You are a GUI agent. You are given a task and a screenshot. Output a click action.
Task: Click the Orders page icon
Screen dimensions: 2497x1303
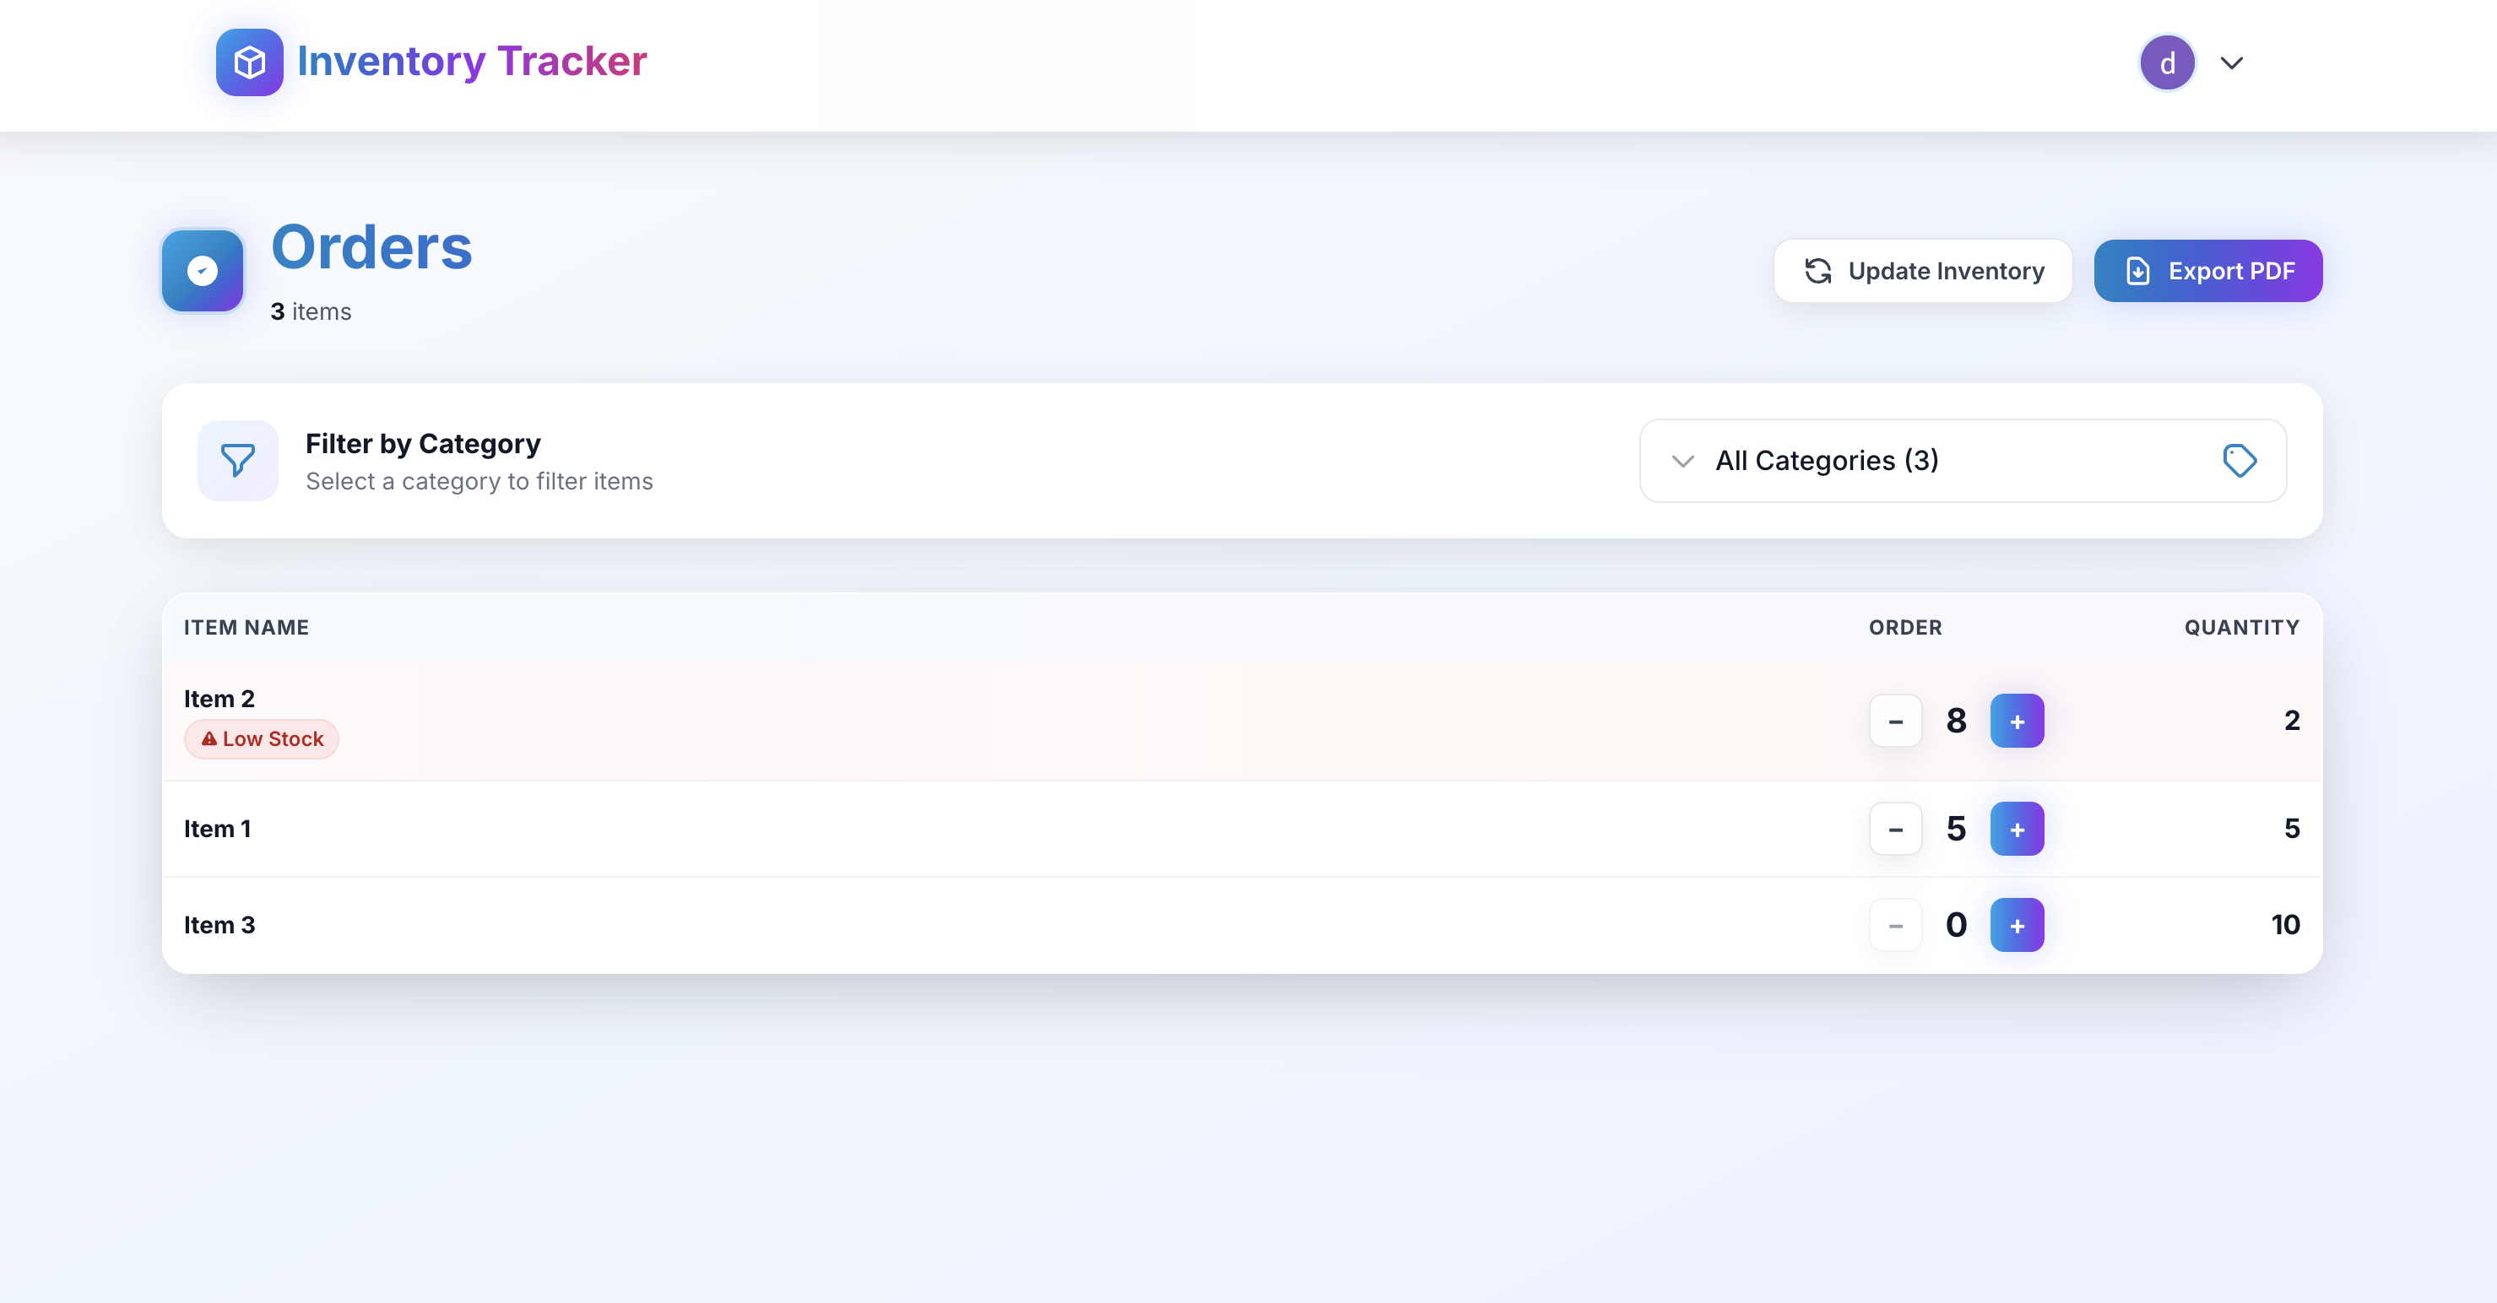202,270
